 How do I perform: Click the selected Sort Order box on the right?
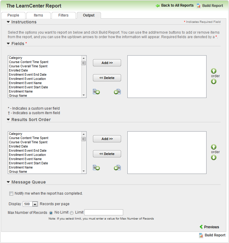167,153
